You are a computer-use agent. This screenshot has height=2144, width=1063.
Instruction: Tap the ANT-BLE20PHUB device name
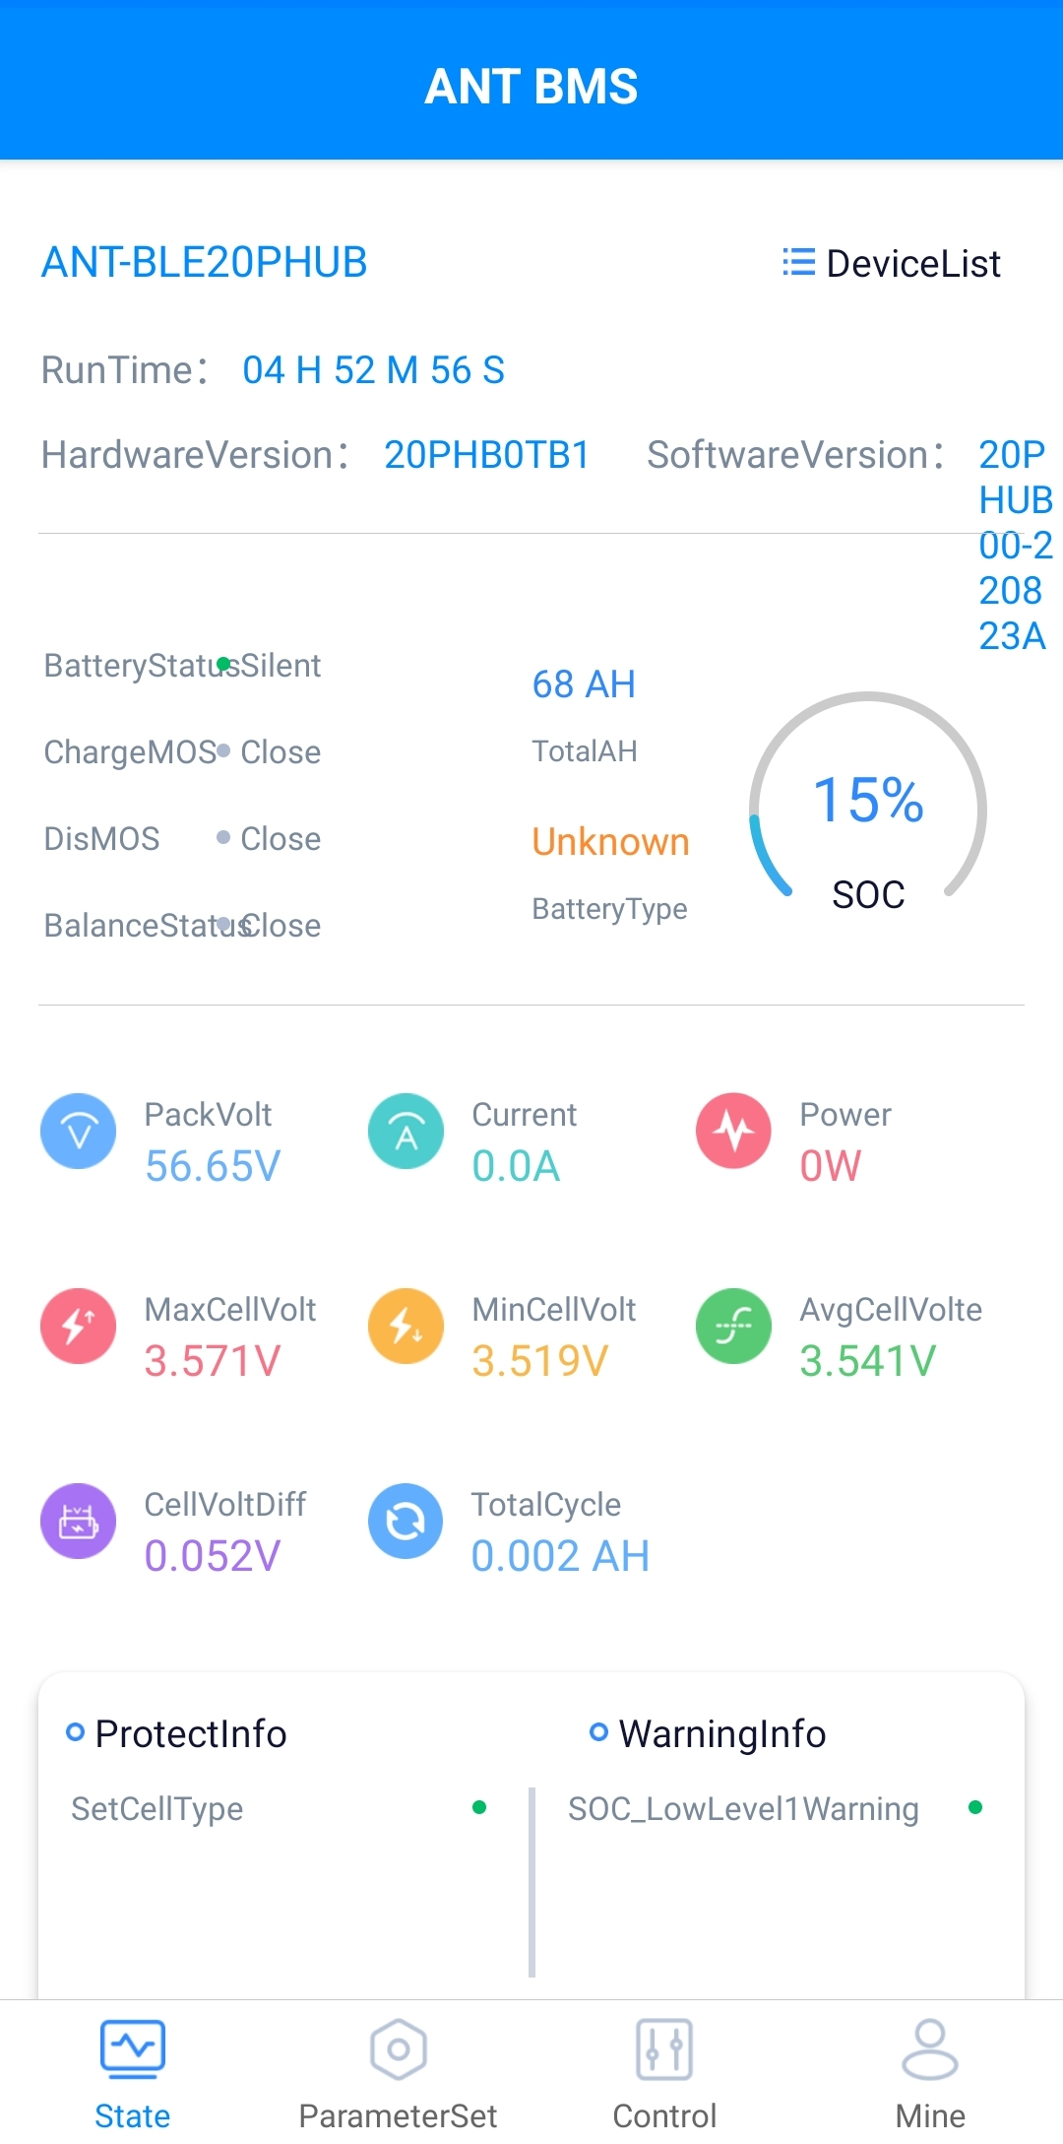[204, 263]
